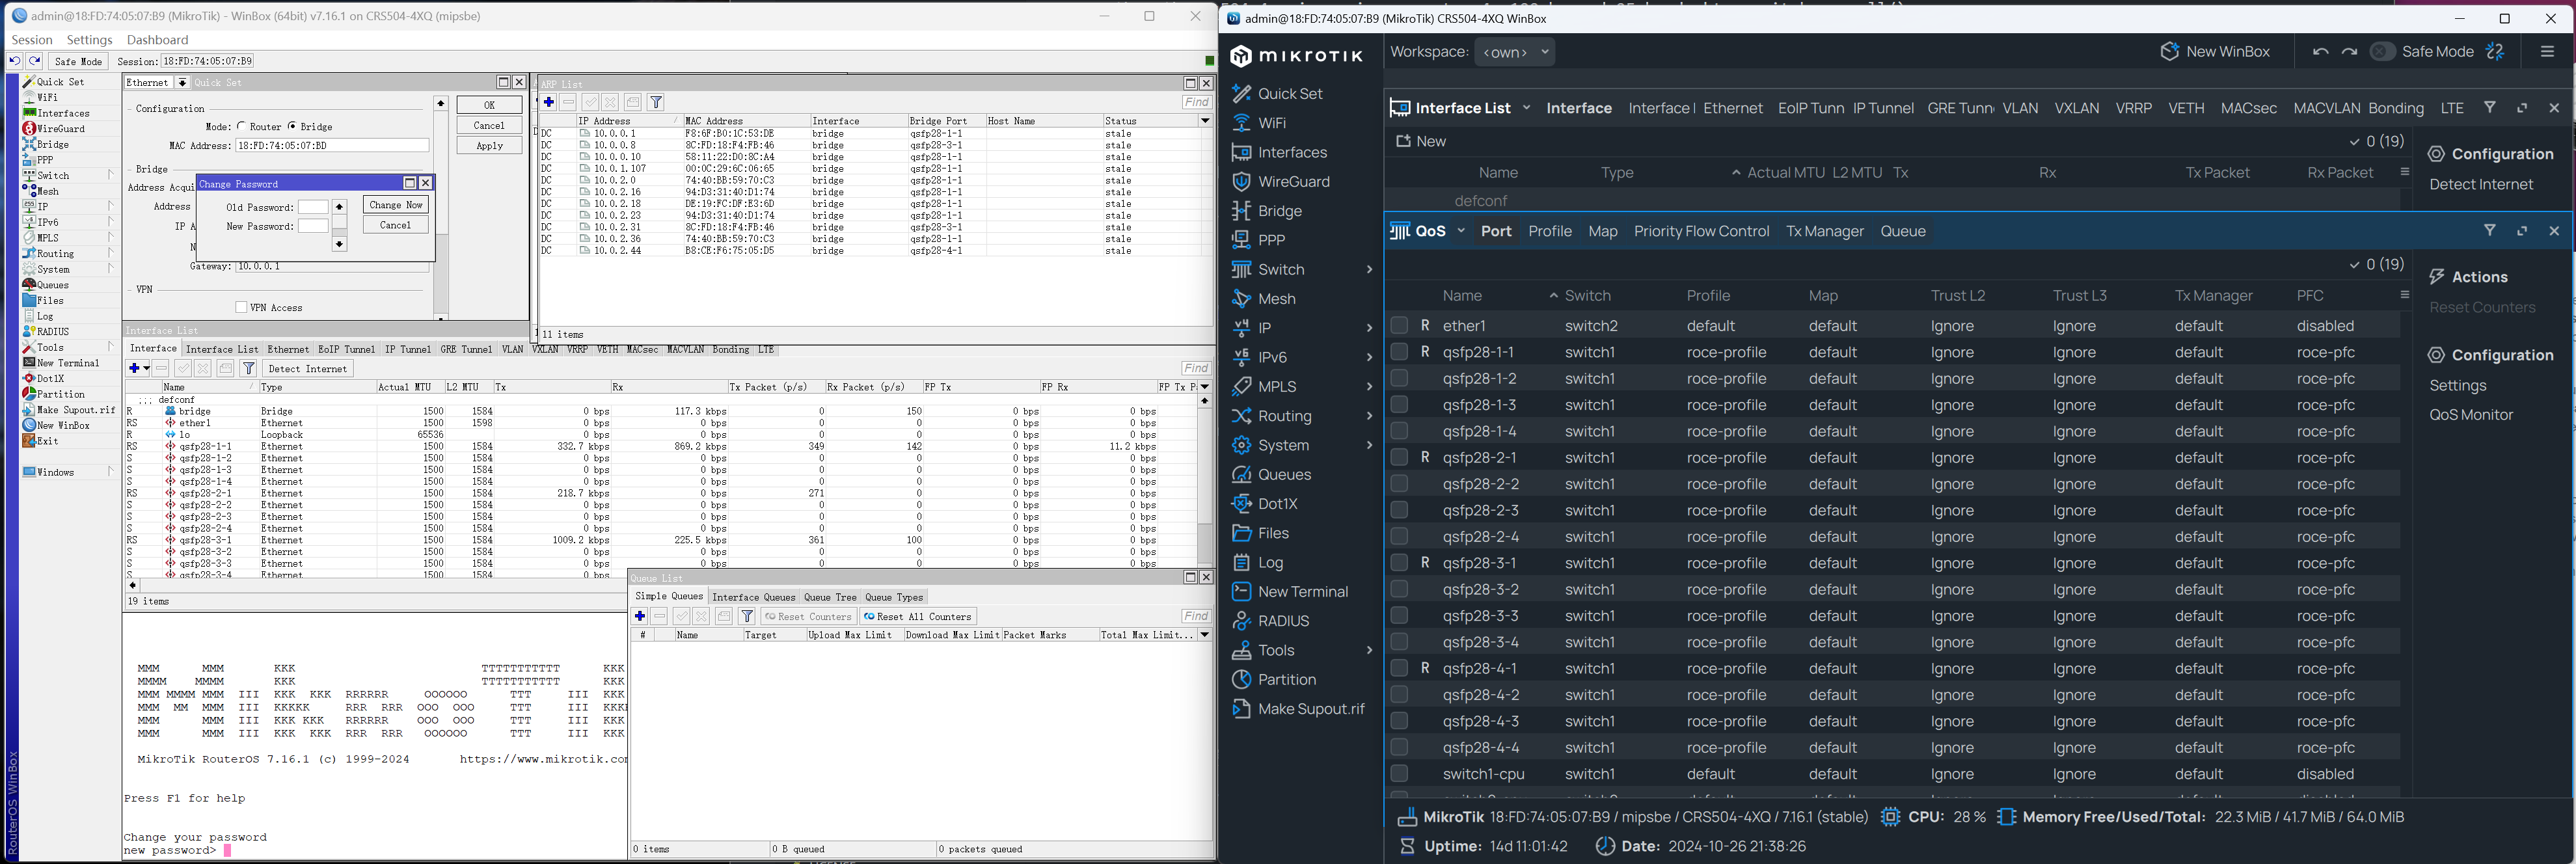This screenshot has width=2576, height=864.
Task: Click New WinBox button in header
Action: tap(2215, 52)
